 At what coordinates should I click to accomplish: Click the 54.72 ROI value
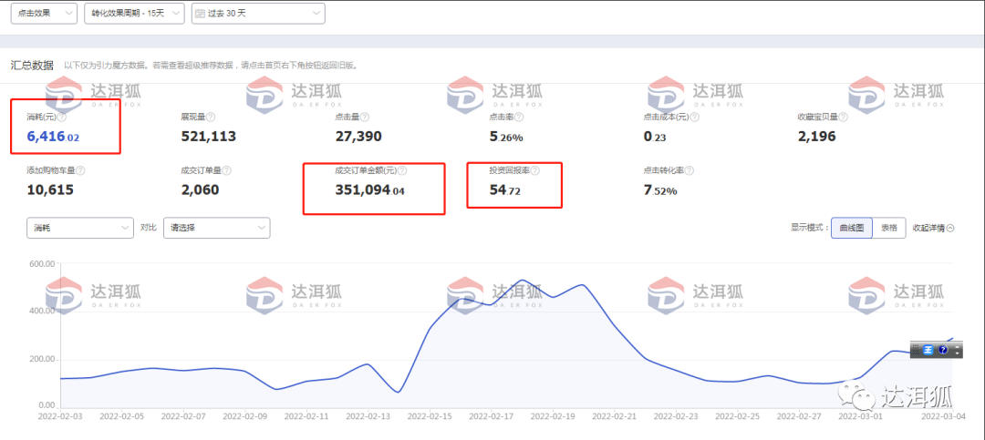tap(504, 189)
